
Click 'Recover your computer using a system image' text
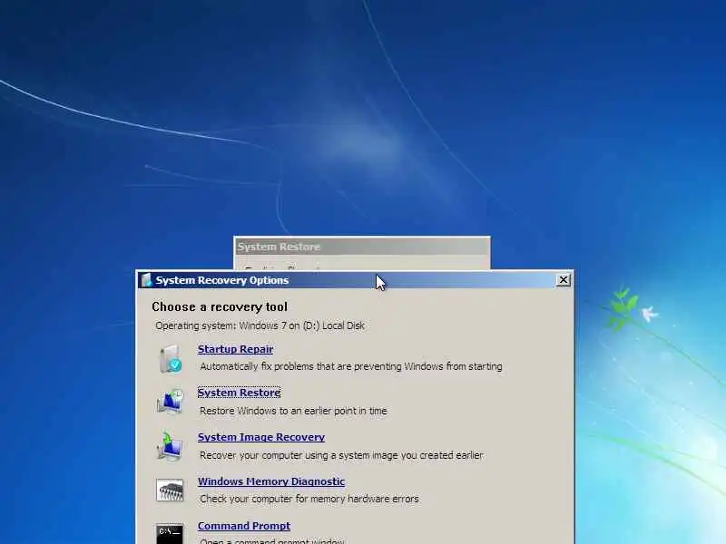[x=341, y=455]
